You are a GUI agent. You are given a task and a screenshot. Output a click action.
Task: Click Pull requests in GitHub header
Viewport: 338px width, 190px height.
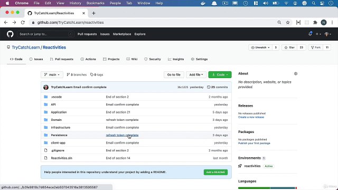click(87, 34)
